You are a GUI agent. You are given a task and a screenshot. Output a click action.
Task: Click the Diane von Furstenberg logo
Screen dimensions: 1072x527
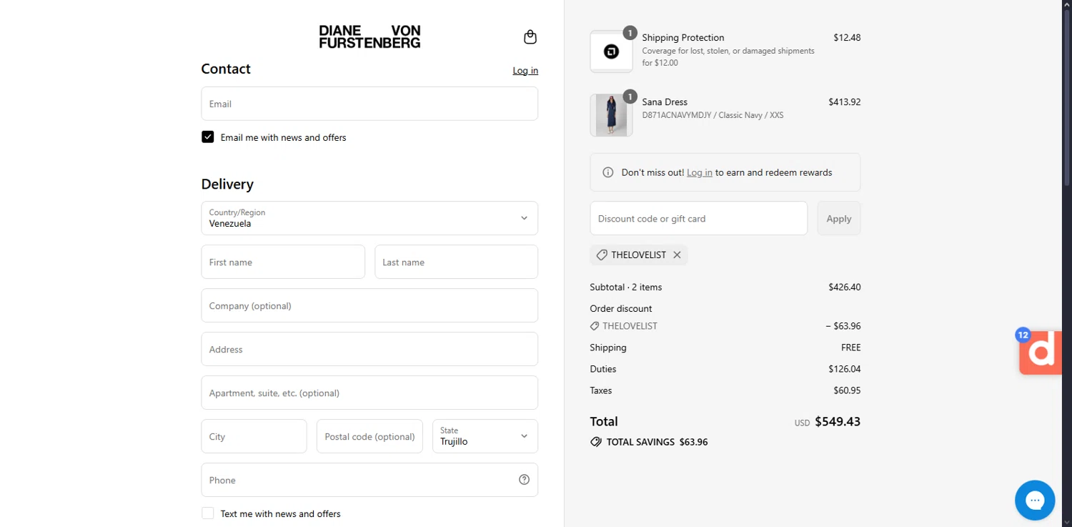tap(369, 36)
